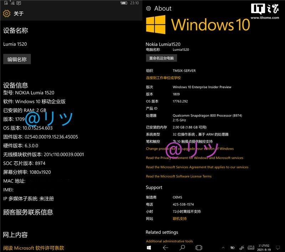Select the text 17763.292
The height and width of the screenshot is (252, 285).
point(180,101)
